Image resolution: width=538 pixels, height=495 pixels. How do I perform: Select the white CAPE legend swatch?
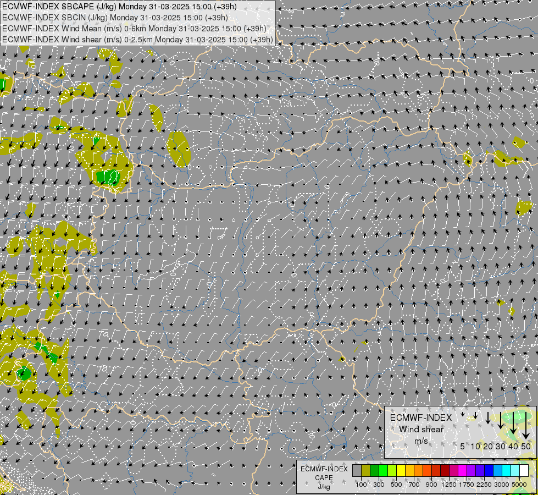(524, 470)
